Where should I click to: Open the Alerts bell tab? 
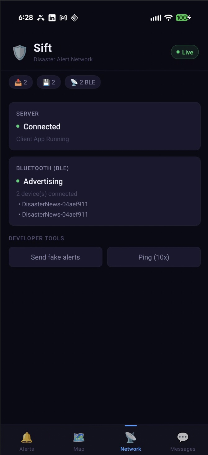27,437
